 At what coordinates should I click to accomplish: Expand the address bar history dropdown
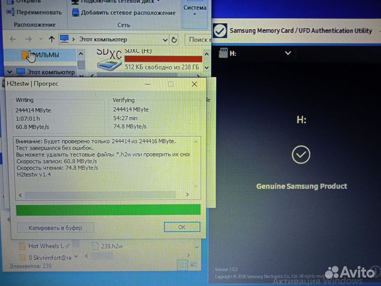(165, 40)
